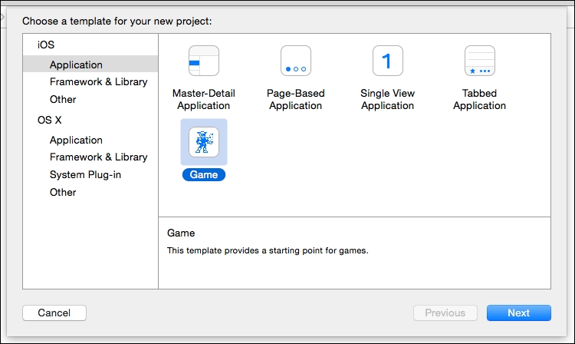Proceed with the Next button
Image resolution: width=575 pixels, height=344 pixels.
(519, 313)
